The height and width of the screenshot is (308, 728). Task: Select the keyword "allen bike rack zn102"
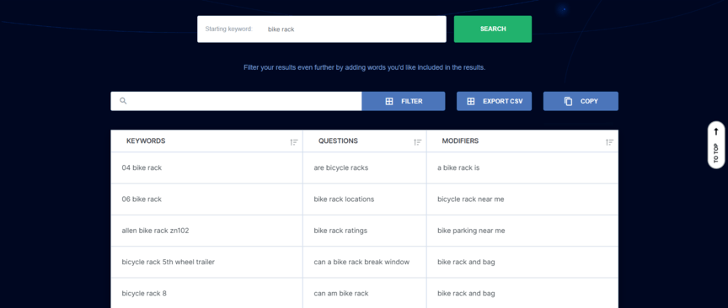tap(155, 231)
